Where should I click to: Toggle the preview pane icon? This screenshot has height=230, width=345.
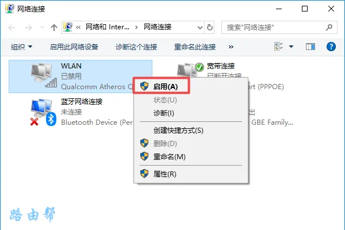[x=310, y=47]
